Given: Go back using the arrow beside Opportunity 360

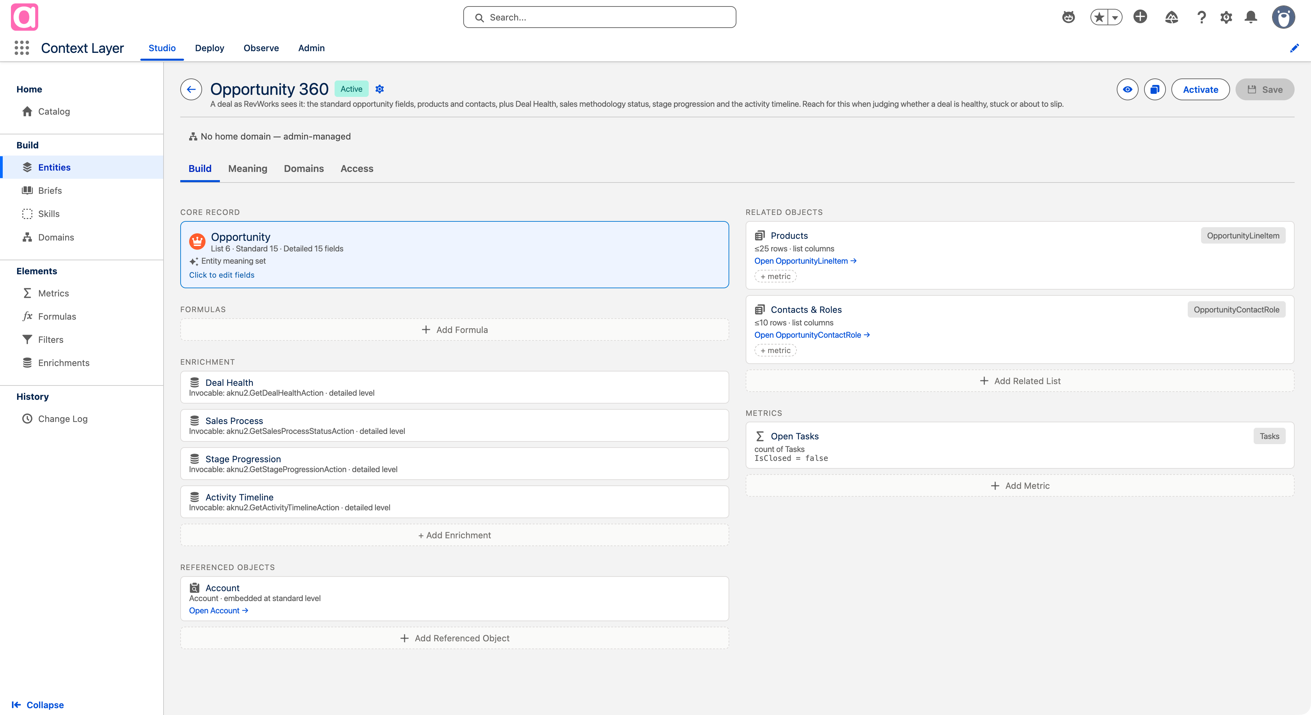Looking at the screenshot, I should tap(191, 89).
